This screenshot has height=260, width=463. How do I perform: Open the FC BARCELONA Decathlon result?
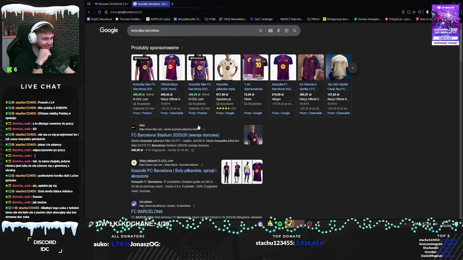[147, 212]
